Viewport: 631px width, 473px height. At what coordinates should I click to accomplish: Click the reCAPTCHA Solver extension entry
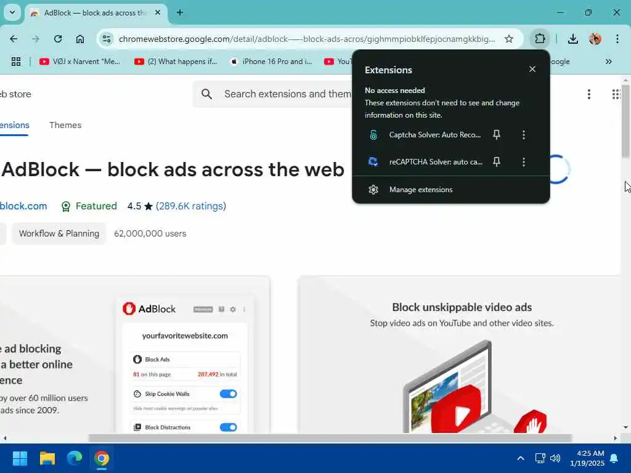[425, 162]
